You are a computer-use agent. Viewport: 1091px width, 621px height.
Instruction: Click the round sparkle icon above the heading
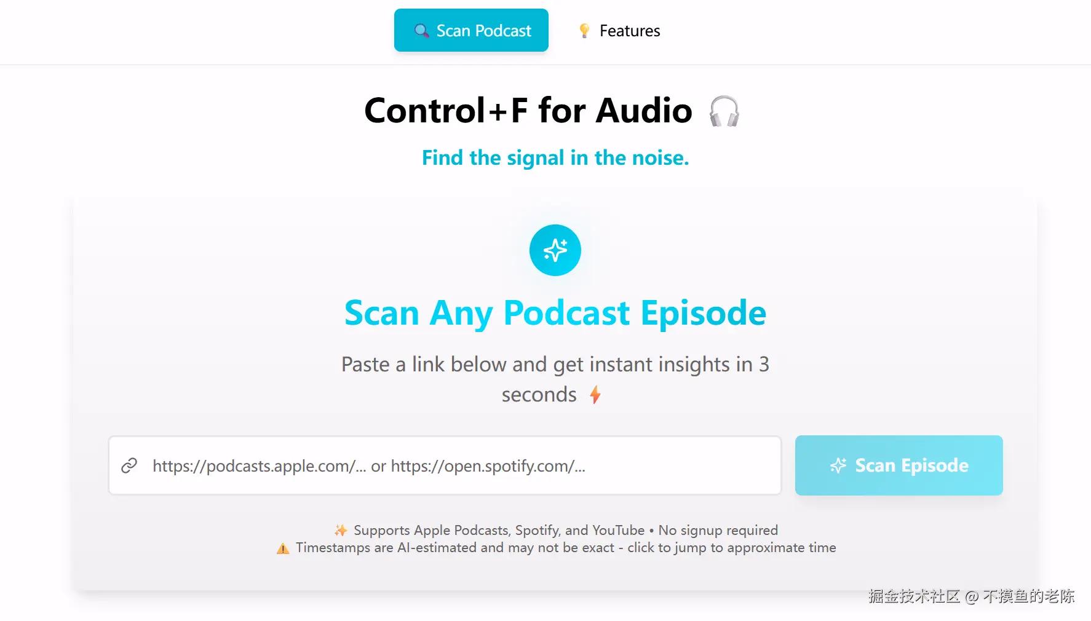click(555, 250)
